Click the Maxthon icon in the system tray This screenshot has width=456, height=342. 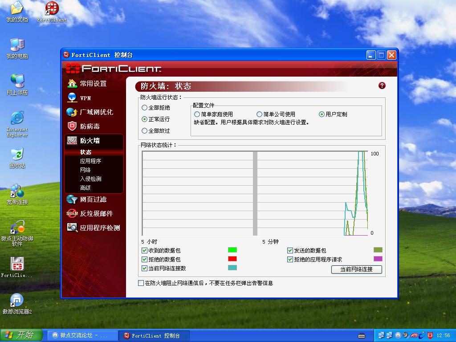pos(398,335)
